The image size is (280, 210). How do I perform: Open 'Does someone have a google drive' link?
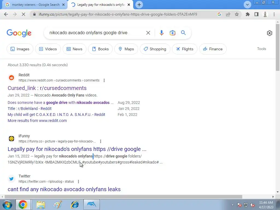60,103
